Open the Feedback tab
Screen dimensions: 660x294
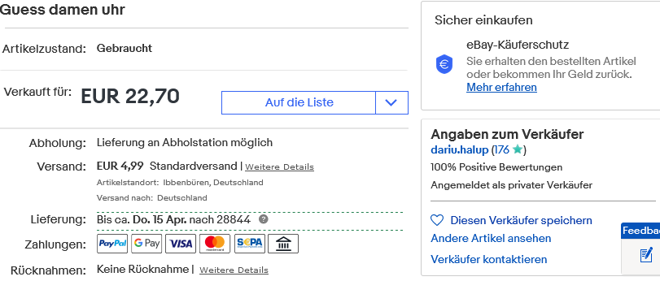[640, 231]
